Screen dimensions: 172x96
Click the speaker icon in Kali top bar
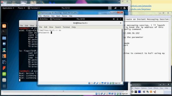coord(121,8)
